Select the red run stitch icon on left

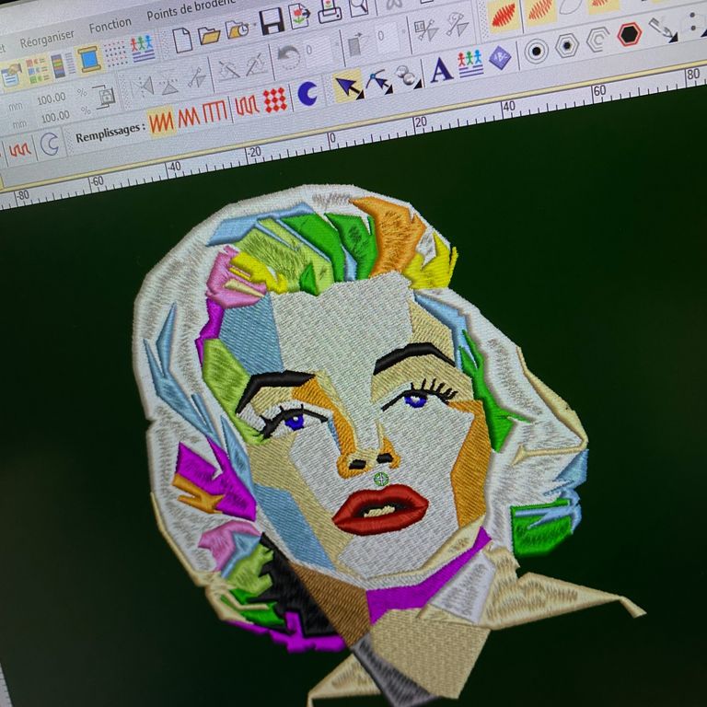[x=20, y=150]
